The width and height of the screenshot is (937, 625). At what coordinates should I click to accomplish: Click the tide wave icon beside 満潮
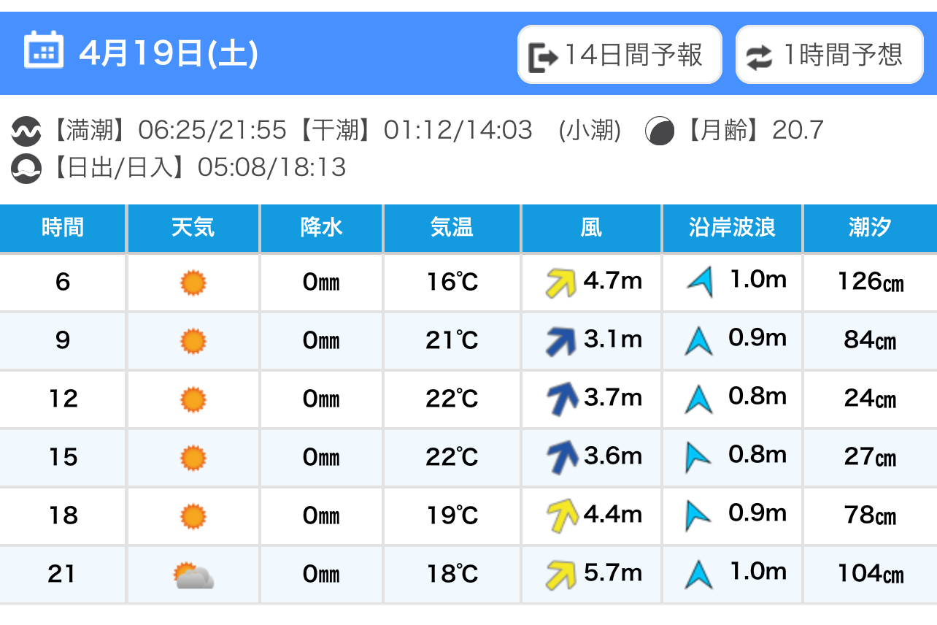pyautogui.click(x=26, y=131)
